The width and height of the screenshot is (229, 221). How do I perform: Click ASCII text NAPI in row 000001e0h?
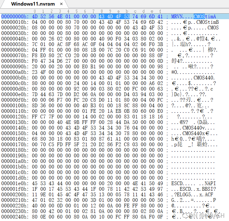click(210, 183)
